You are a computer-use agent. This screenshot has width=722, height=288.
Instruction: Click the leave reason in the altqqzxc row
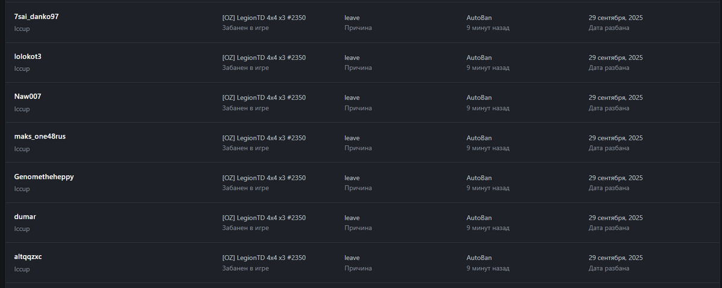(352, 258)
